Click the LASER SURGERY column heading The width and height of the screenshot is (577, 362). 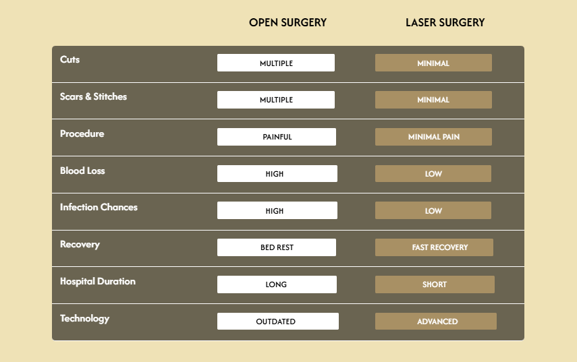tap(445, 22)
